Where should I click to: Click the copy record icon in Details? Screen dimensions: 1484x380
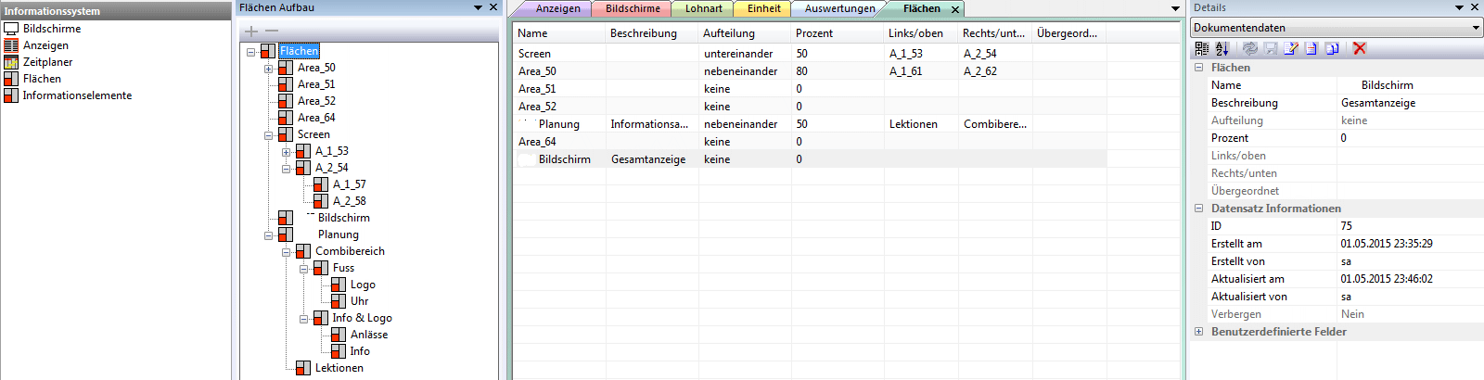(x=1332, y=48)
